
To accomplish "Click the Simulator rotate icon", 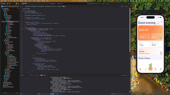I will 164,12.
